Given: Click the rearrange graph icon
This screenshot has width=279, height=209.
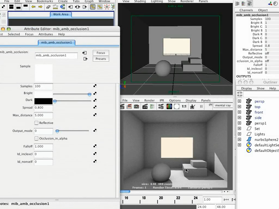Looking at the screenshot, I should [55, 7].
